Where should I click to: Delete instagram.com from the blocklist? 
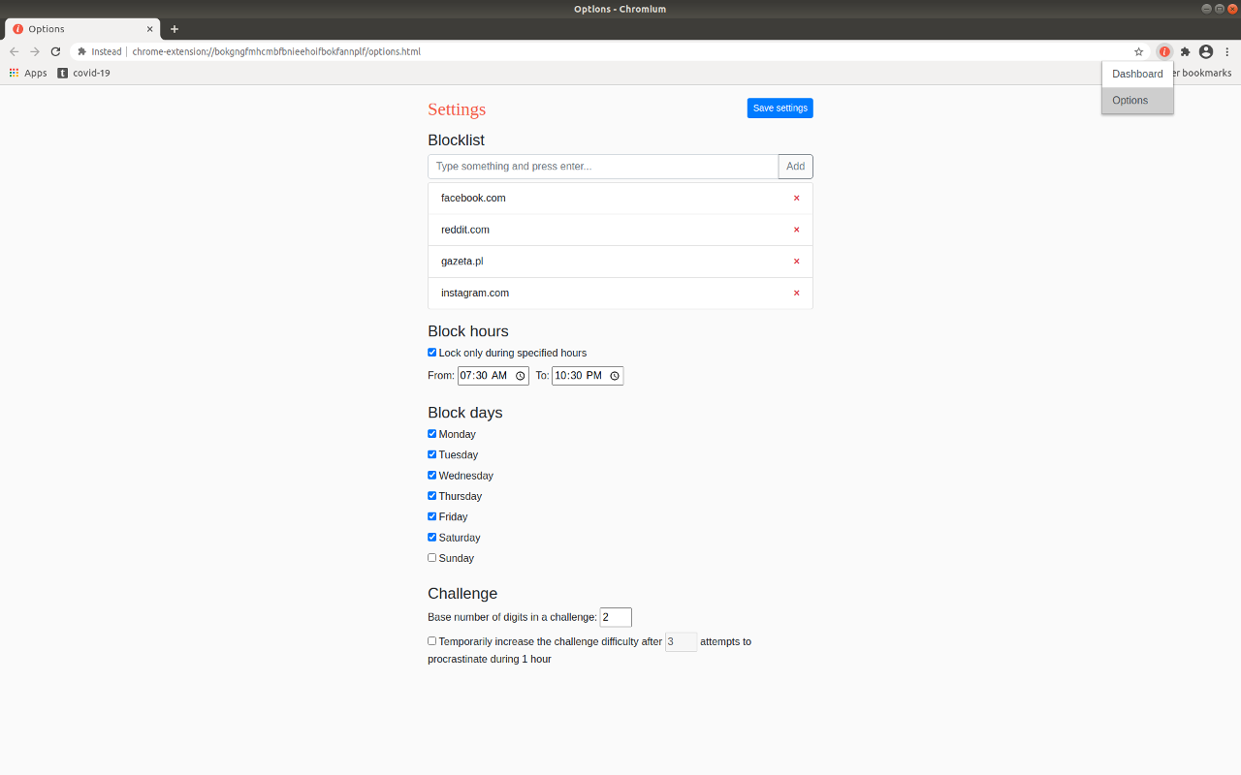click(x=797, y=293)
